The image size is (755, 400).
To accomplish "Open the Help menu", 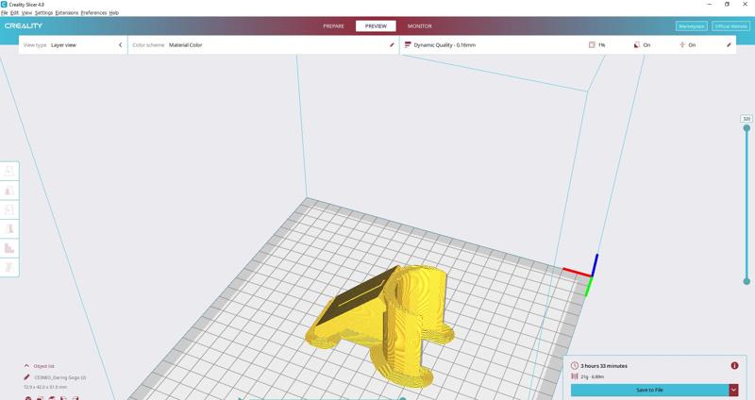I will pyautogui.click(x=114, y=13).
